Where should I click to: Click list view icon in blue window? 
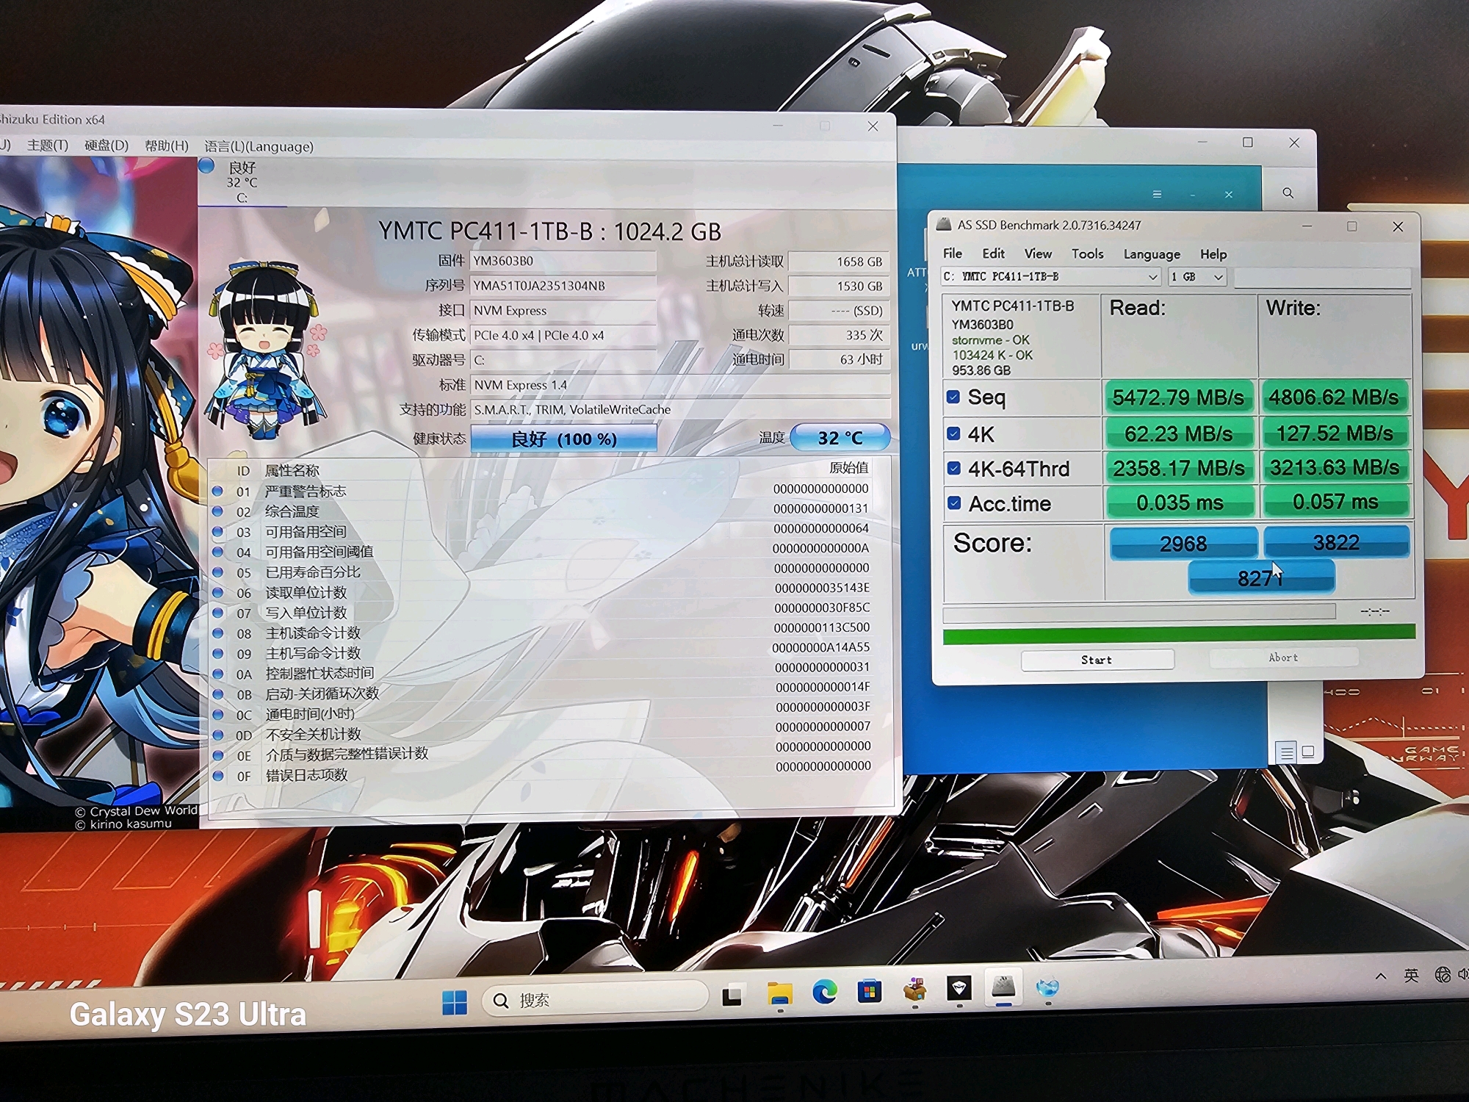[x=1286, y=752]
